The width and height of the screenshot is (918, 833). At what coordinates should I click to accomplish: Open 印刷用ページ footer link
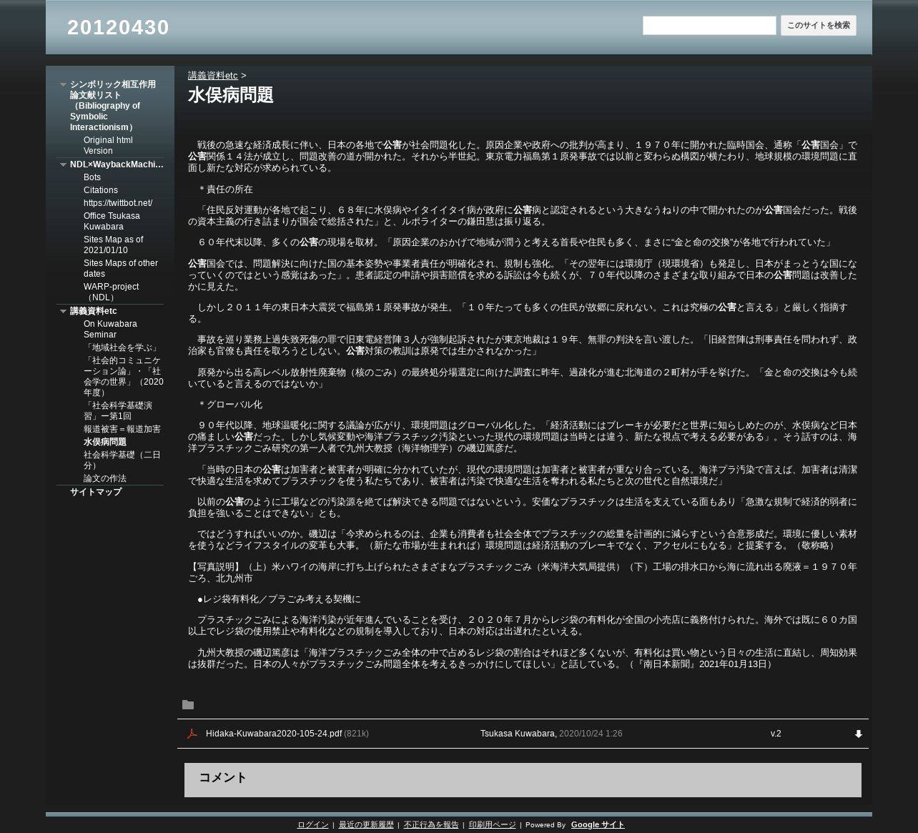[492, 824]
